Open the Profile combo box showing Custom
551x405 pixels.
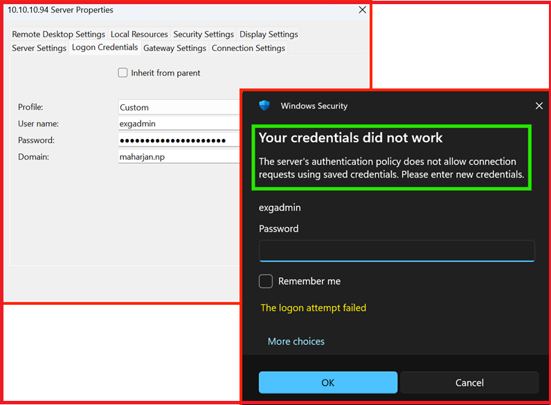click(179, 107)
